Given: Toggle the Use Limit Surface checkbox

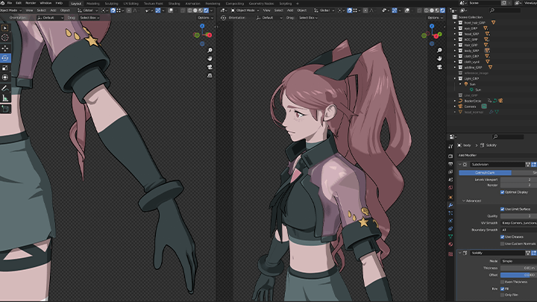Looking at the screenshot, I should pos(503,209).
